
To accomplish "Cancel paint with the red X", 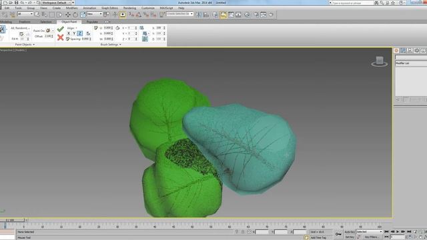I will point(61,37).
